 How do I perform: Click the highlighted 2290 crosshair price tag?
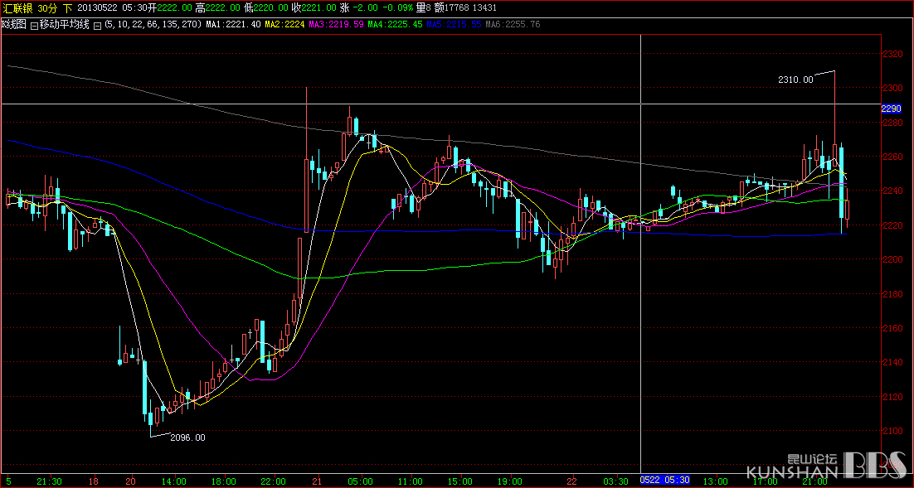(892, 109)
